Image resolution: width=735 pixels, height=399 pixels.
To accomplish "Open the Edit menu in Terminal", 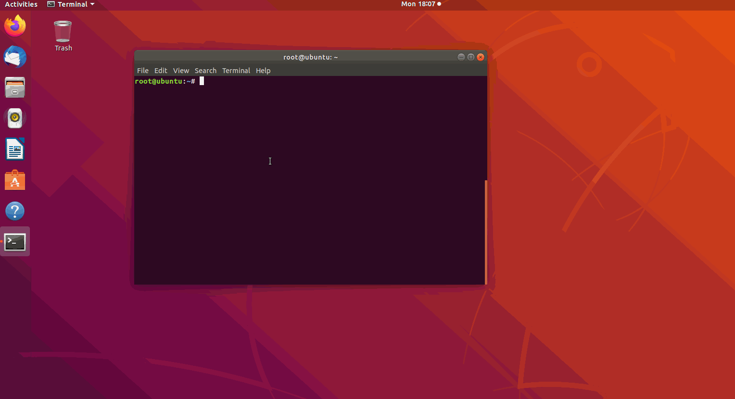I will 161,71.
